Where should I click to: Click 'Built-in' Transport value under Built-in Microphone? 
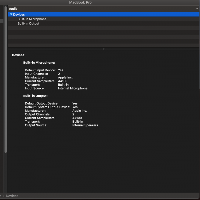[63, 85]
